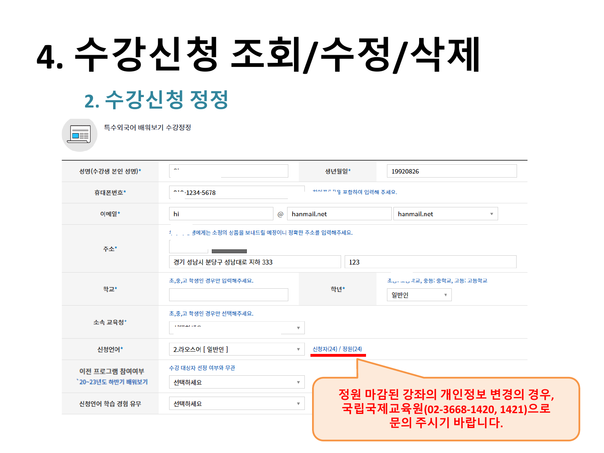Screen dimensions: 604x453
Task: Click the 휴대폰번호 phone number field
Action: pyautogui.click(x=236, y=192)
